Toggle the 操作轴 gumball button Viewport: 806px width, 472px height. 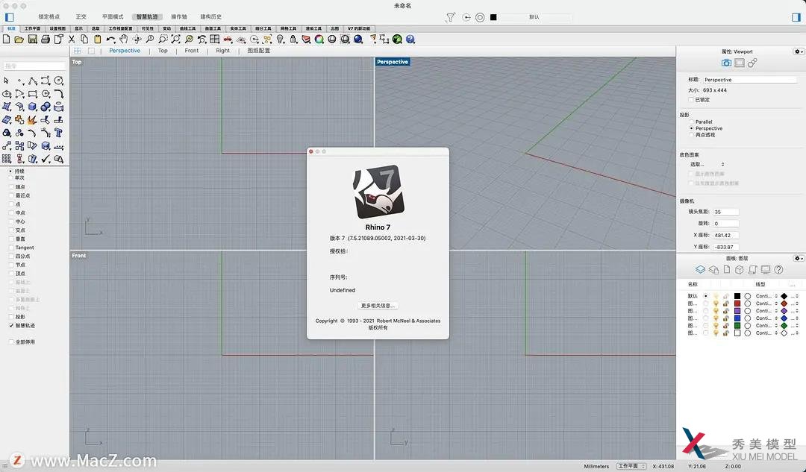(x=179, y=17)
